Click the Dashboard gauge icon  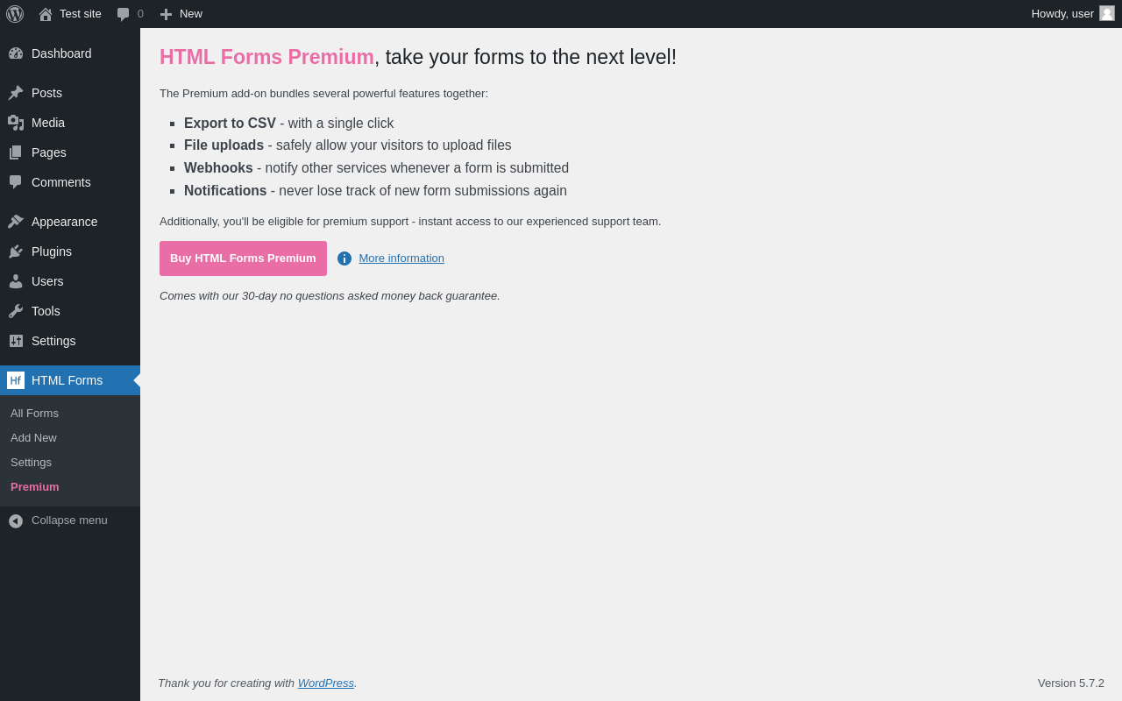[16, 53]
